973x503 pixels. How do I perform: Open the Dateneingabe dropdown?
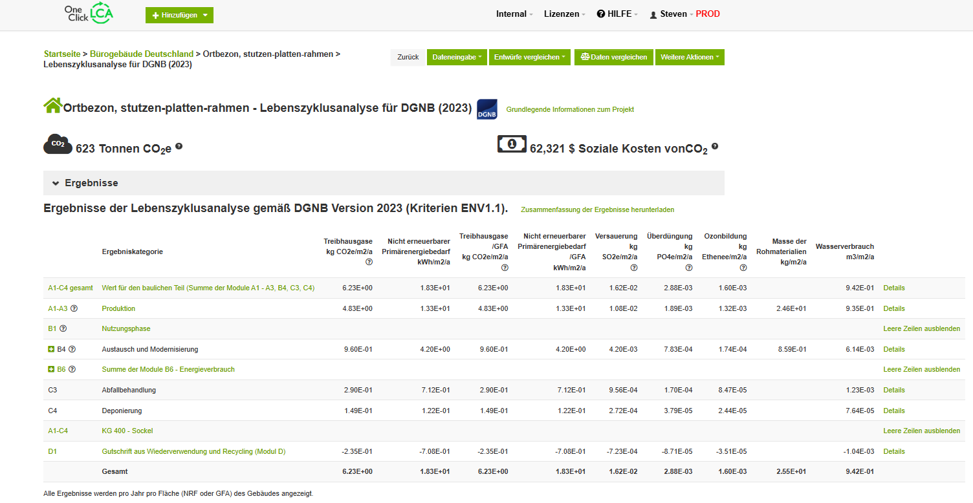(455, 57)
